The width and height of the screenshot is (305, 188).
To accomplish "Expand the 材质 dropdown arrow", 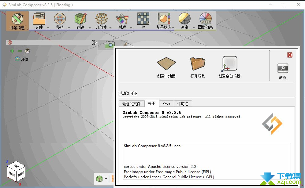I will click(131, 28).
